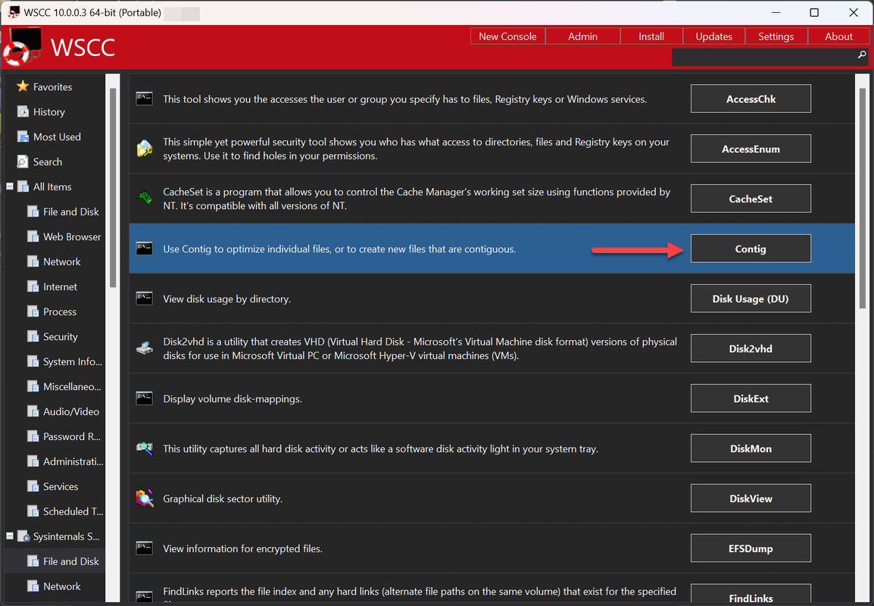Click "View disk usage by directory." description
The height and width of the screenshot is (606, 874).
[x=227, y=298]
